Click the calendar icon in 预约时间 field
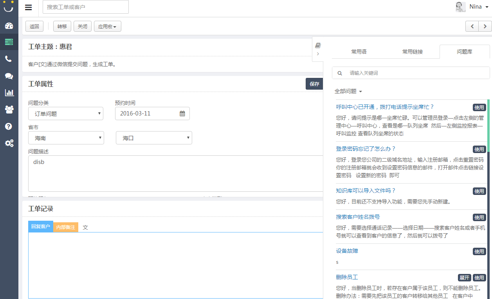492x299 pixels. pyautogui.click(x=182, y=113)
